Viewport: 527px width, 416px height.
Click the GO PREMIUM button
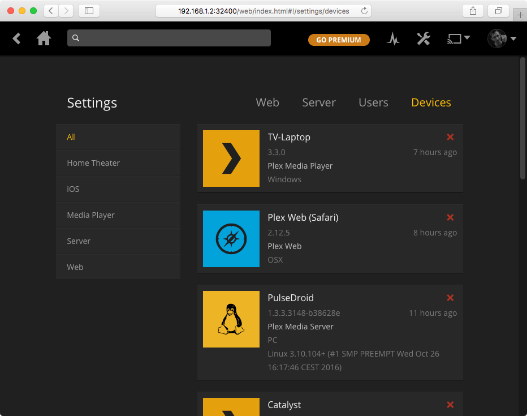339,40
